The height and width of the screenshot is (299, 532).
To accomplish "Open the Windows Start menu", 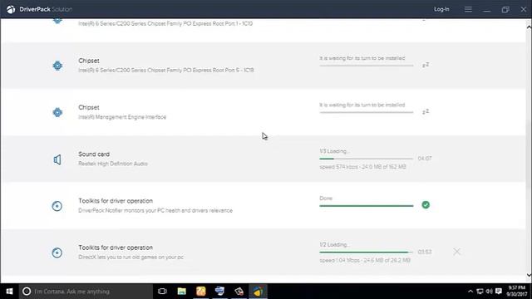I will (9, 292).
